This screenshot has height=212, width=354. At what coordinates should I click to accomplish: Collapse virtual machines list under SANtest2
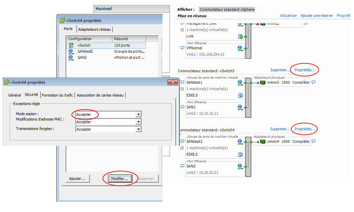point(182,148)
